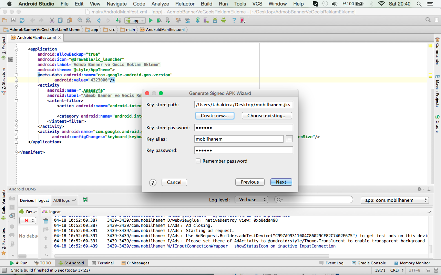Switch to ADB logs tab
This screenshot has width=441, height=275.
(64, 200)
